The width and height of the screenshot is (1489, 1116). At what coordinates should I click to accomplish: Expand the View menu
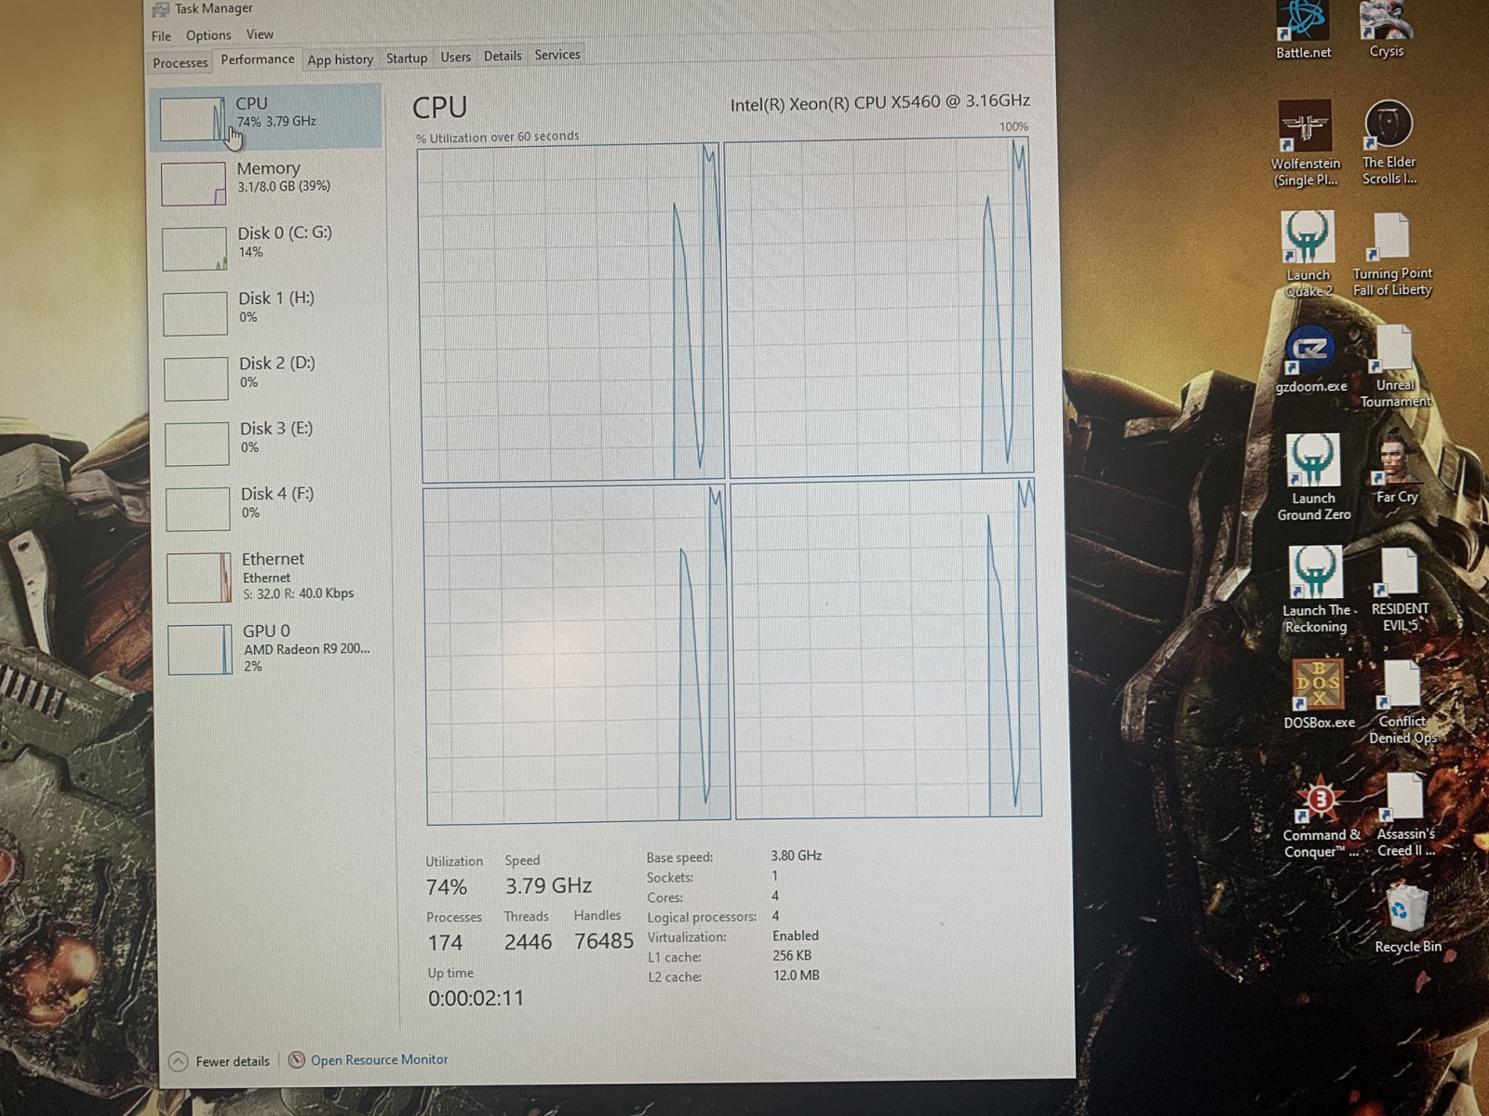[260, 34]
